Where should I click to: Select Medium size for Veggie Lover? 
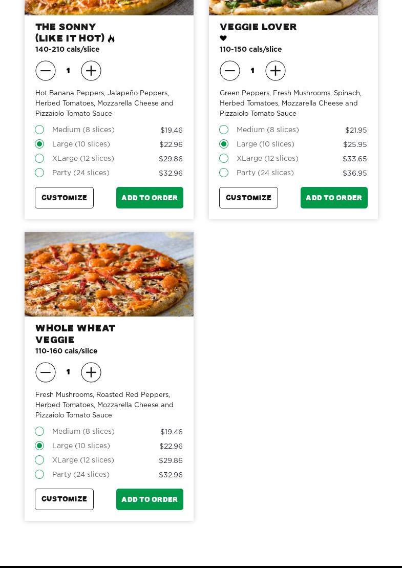(224, 130)
